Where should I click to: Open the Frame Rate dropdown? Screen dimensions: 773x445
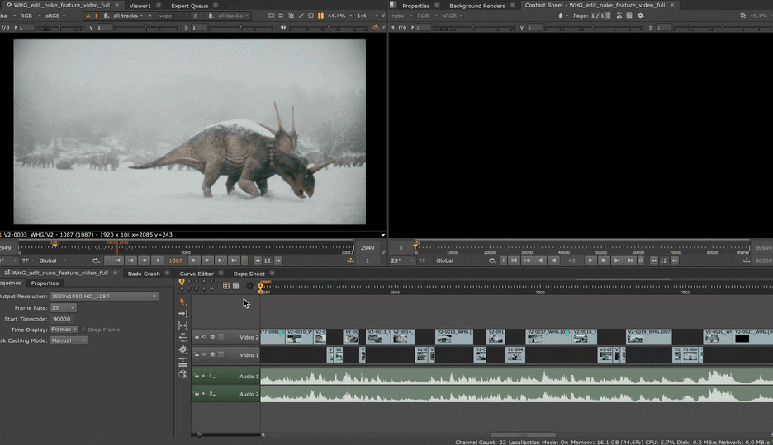pyautogui.click(x=63, y=308)
